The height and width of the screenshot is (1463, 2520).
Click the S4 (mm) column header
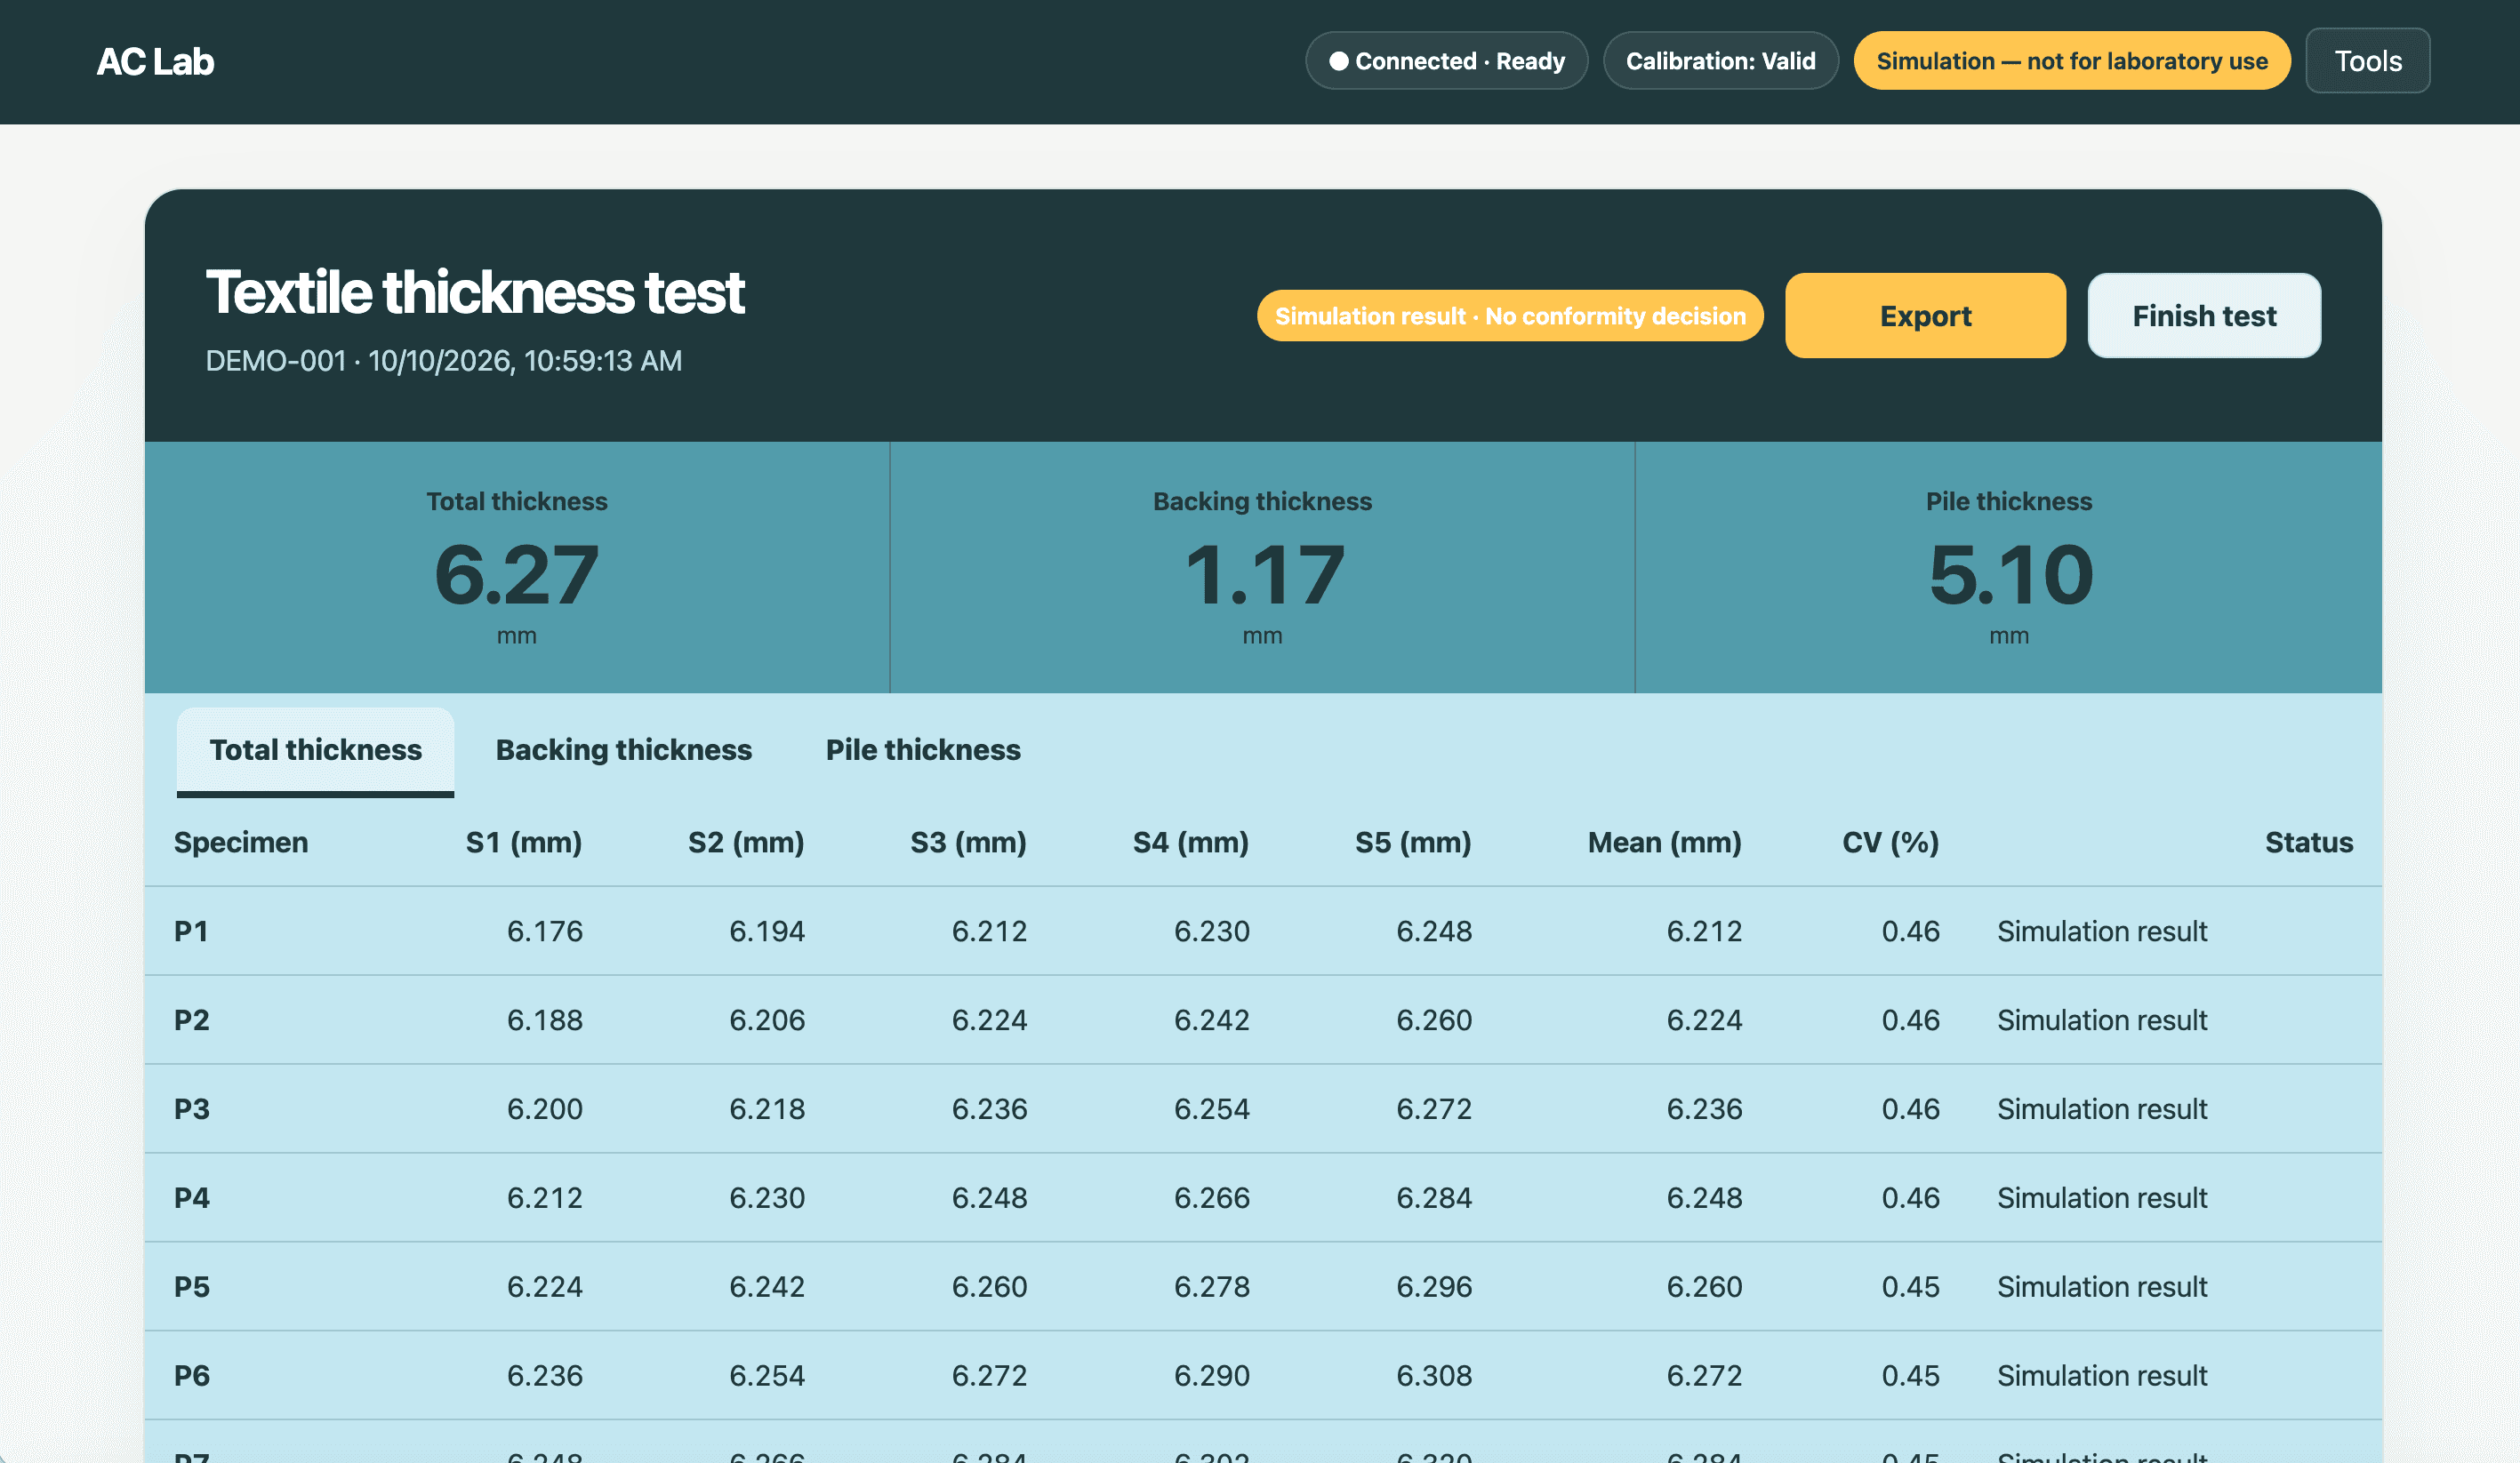point(1191,843)
